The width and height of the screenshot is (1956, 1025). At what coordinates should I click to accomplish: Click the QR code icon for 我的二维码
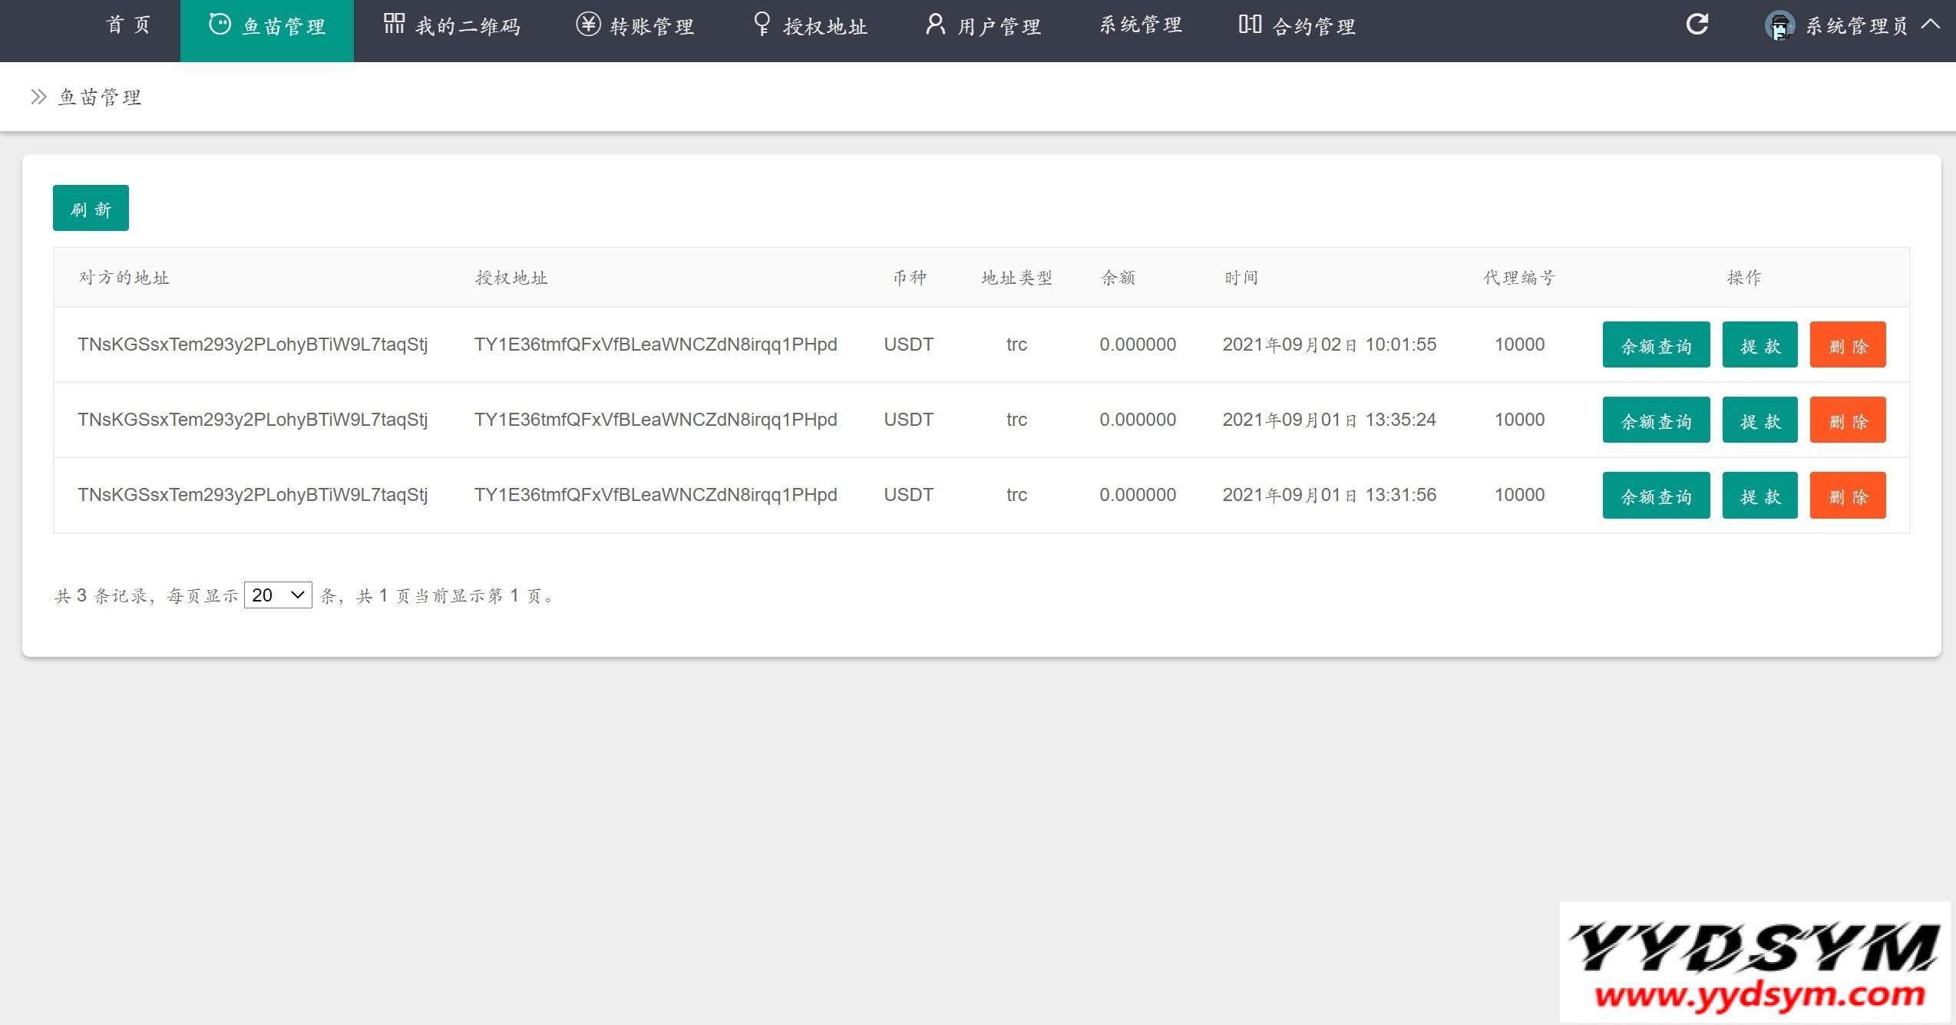[394, 24]
